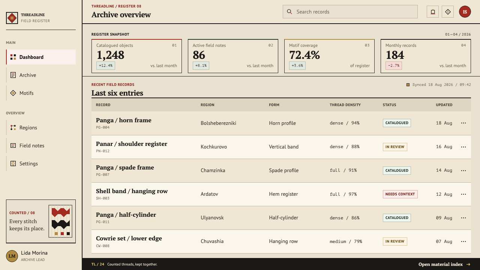Click the Field notes icon

13,145
